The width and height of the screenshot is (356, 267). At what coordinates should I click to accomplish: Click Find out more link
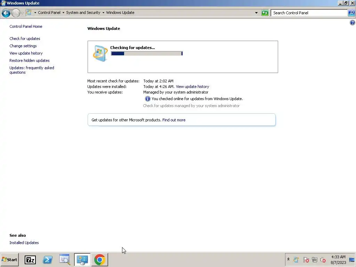[x=174, y=120]
